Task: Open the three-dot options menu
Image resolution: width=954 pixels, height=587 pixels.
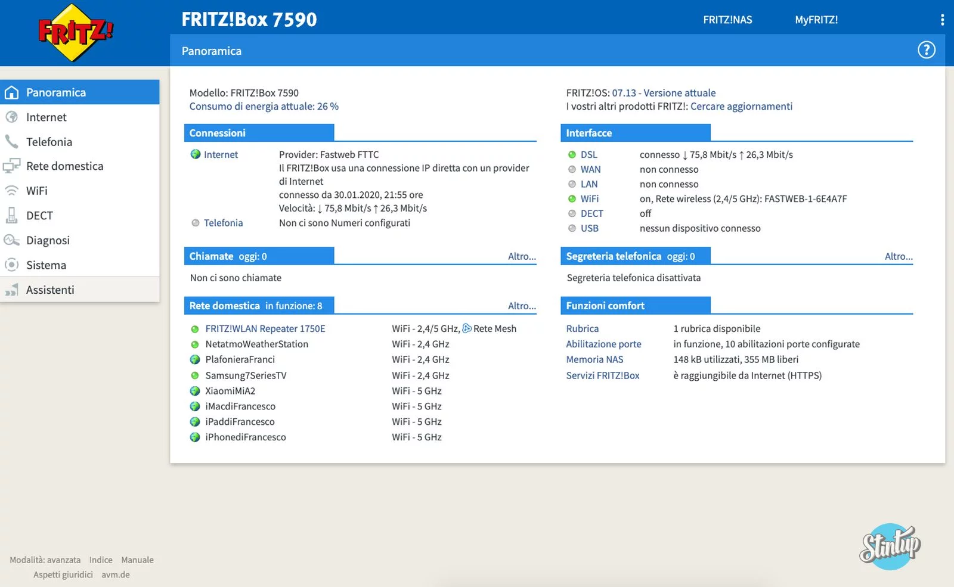Action: pyautogui.click(x=942, y=20)
